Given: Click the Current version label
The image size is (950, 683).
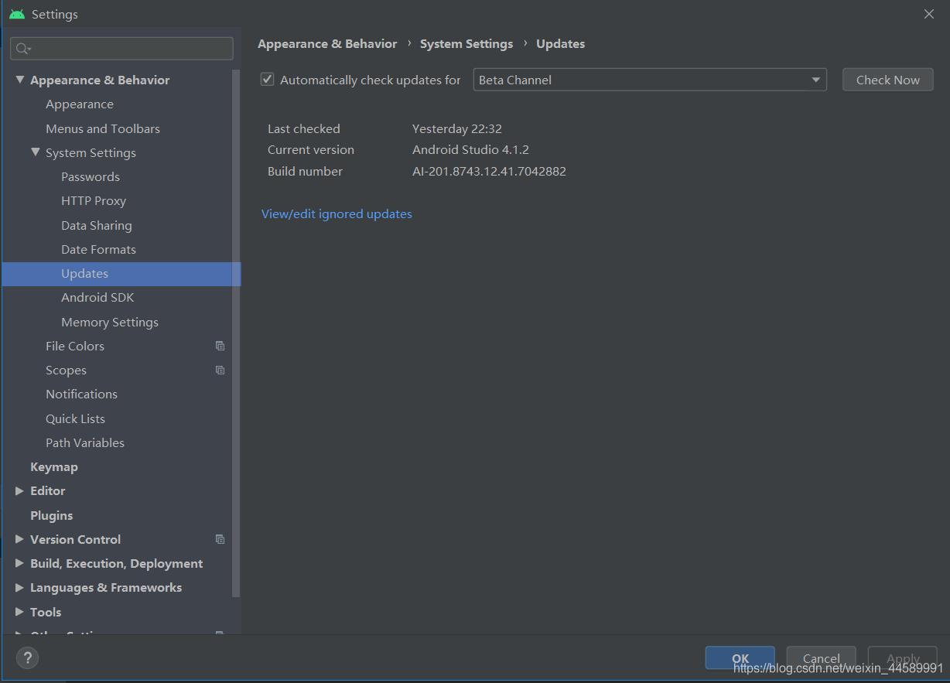Looking at the screenshot, I should [311, 149].
